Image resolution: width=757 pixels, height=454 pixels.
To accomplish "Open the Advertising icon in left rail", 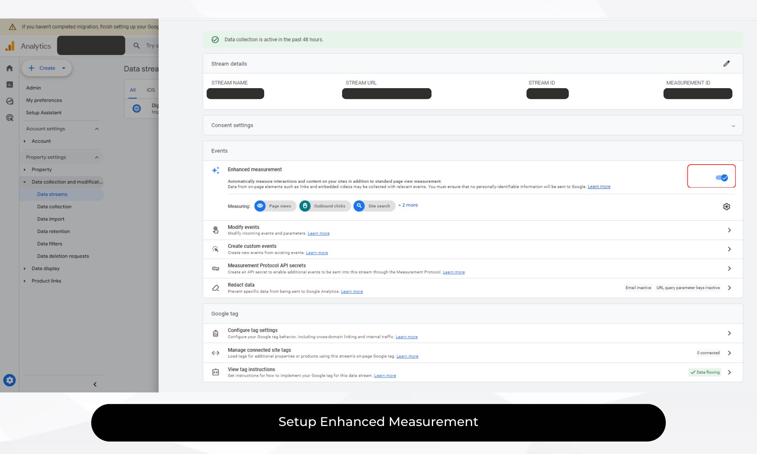I will [x=9, y=118].
